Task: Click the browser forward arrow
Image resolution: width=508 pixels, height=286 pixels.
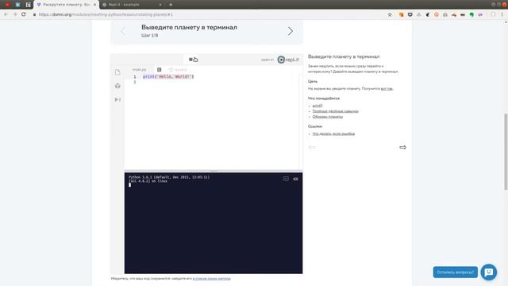Action: pos(14,14)
